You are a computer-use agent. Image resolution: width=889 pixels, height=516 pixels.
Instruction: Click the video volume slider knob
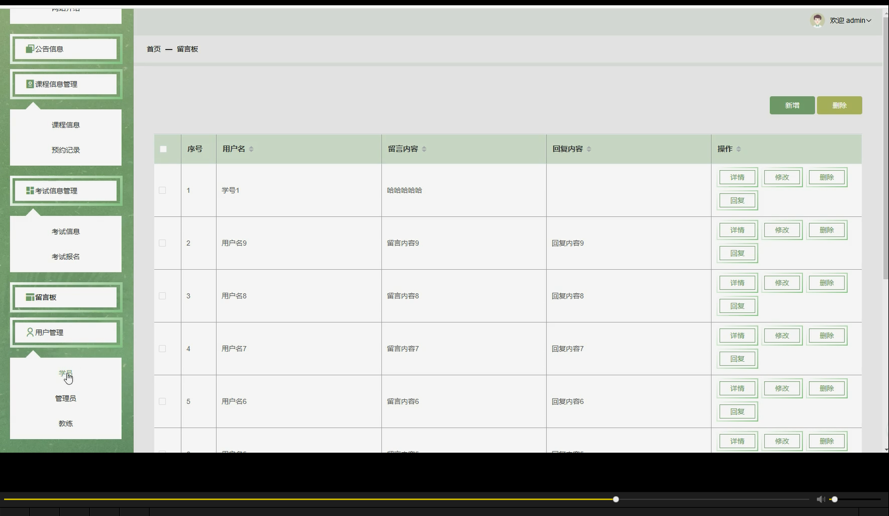pyautogui.click(x=834, y=499)
